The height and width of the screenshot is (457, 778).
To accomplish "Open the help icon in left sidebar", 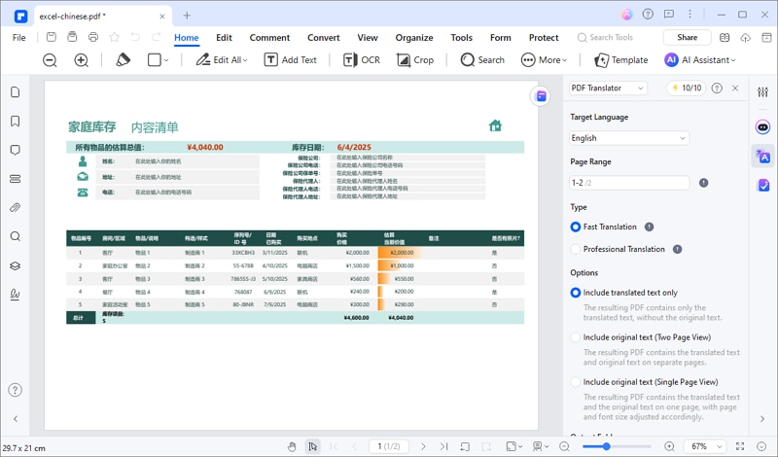I will pyautogui.click(x=16, y=390).
